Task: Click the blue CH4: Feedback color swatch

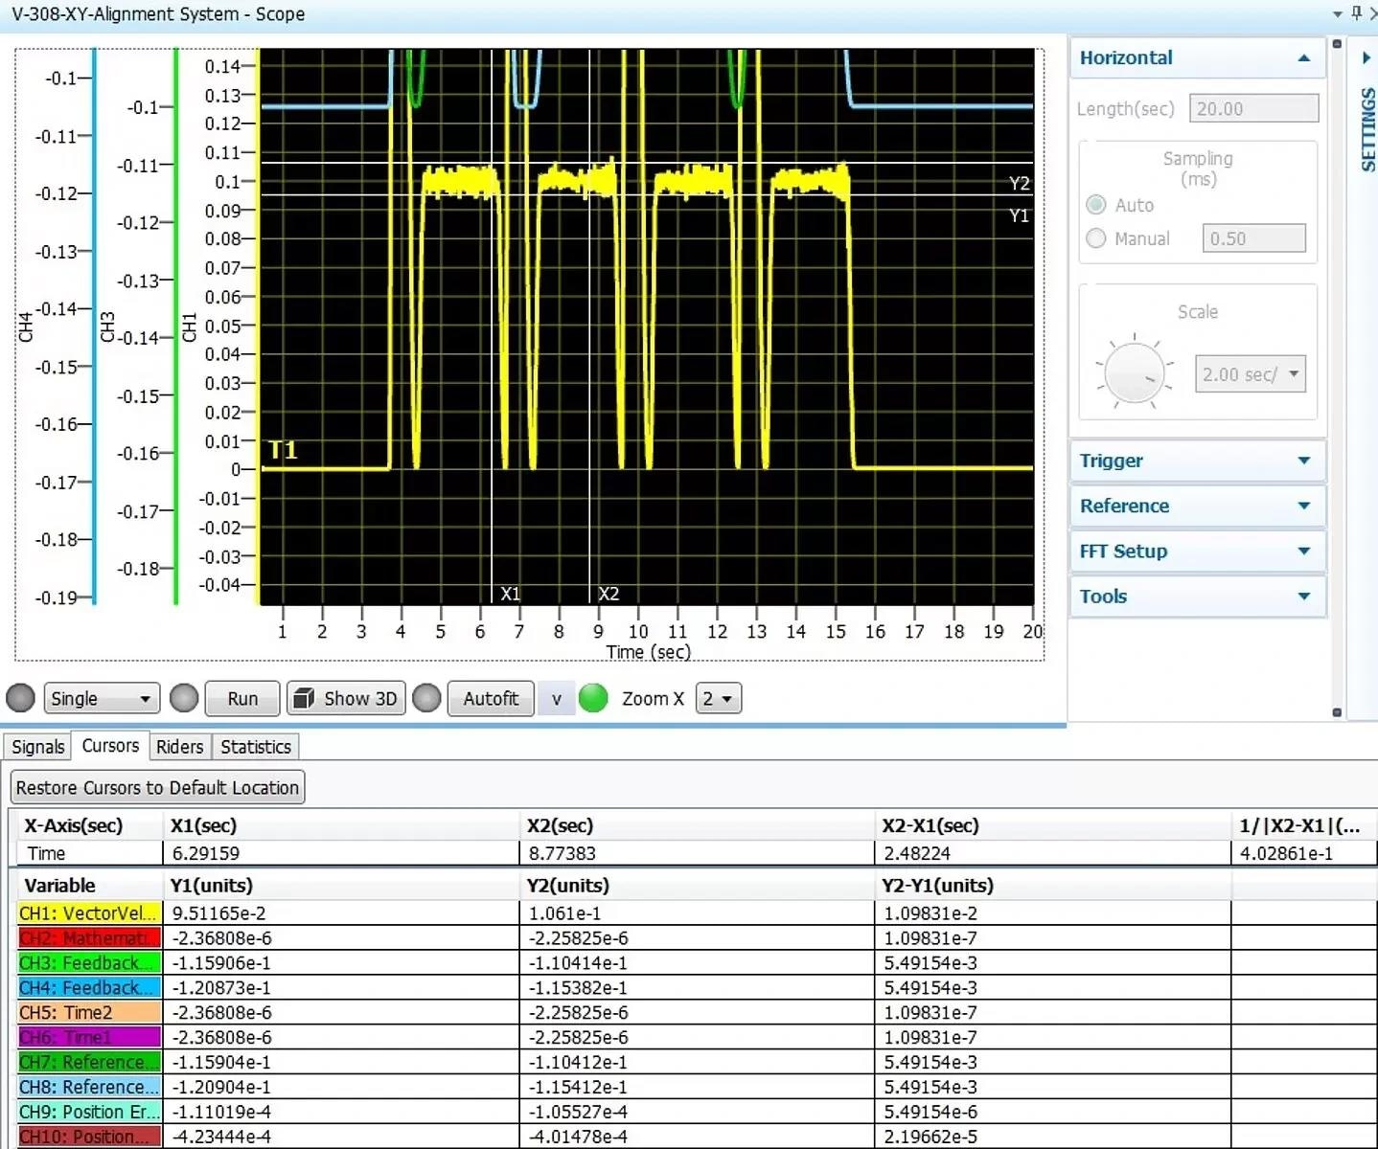Action: coord(89,988)
